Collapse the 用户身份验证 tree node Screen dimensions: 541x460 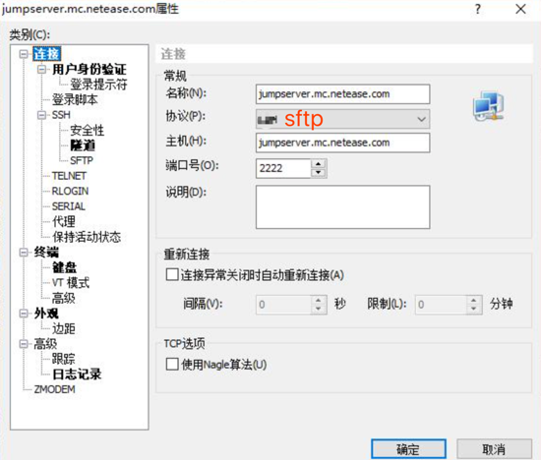pyautogui.click(x=41, y=70)
